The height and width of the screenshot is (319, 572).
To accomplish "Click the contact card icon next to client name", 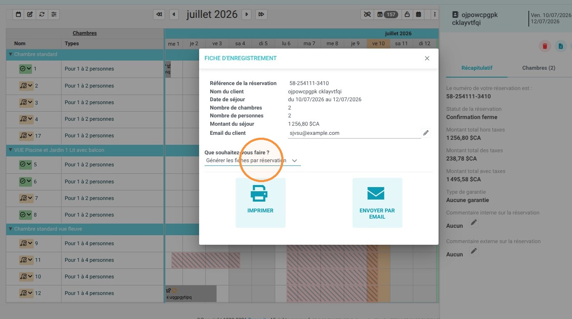I will click(456, 15).
